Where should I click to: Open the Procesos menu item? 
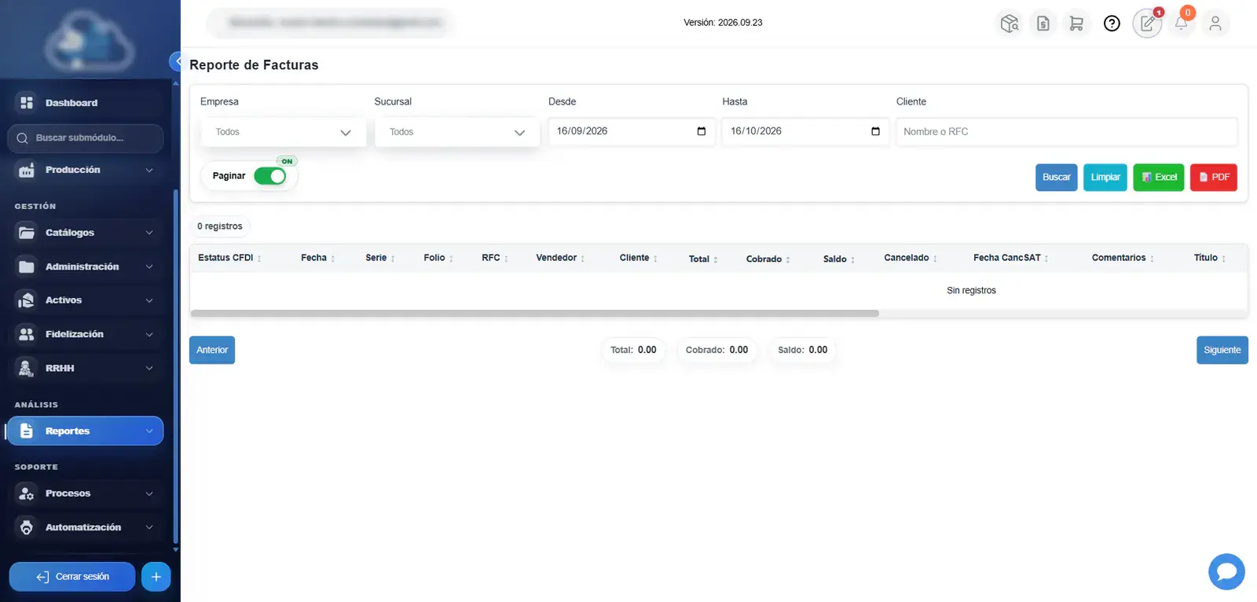click(x=86, y=494)
